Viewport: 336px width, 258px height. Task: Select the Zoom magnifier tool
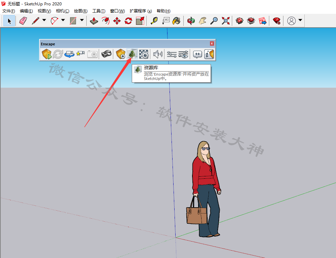pyautogui.click(x=214, y=21)
